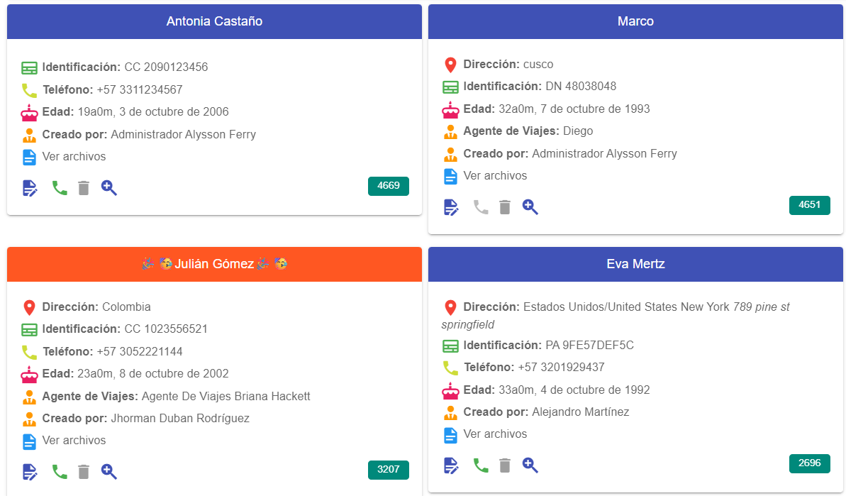
Task: Zoom into Marco's details with the magnifier icon
Action: click(x=530, y=207)
